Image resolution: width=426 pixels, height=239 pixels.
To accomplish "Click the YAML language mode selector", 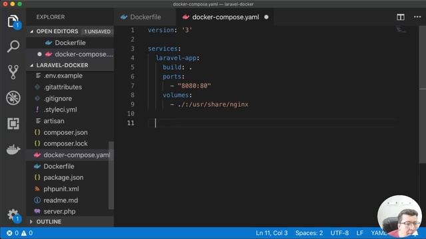I will [x=378, y=233].
